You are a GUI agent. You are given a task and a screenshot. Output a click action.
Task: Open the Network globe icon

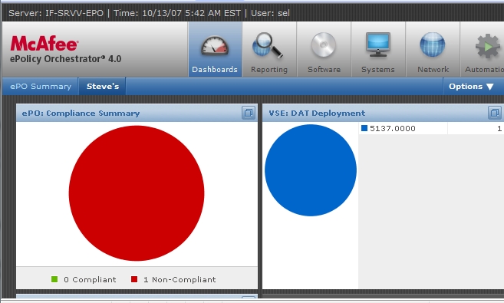pos(433,44)
